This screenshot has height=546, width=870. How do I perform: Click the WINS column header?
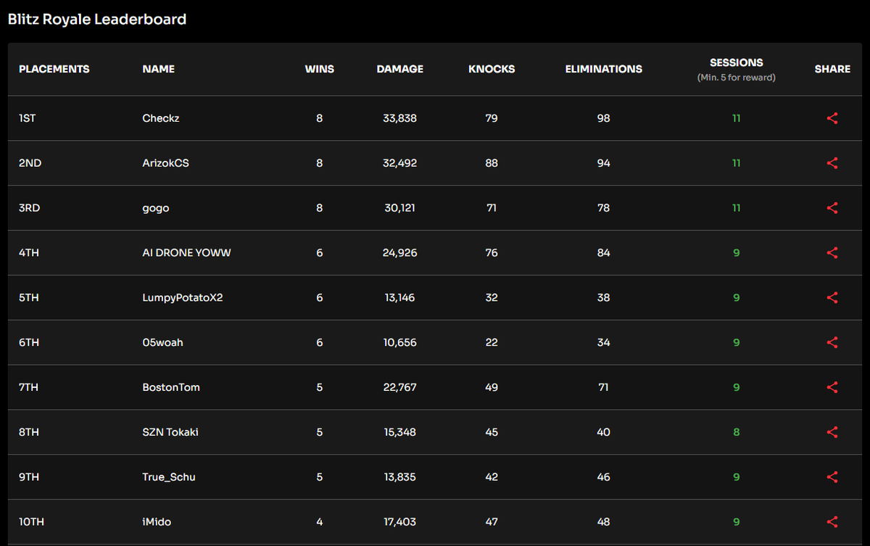pyautogui.click(x=320, y=69)
